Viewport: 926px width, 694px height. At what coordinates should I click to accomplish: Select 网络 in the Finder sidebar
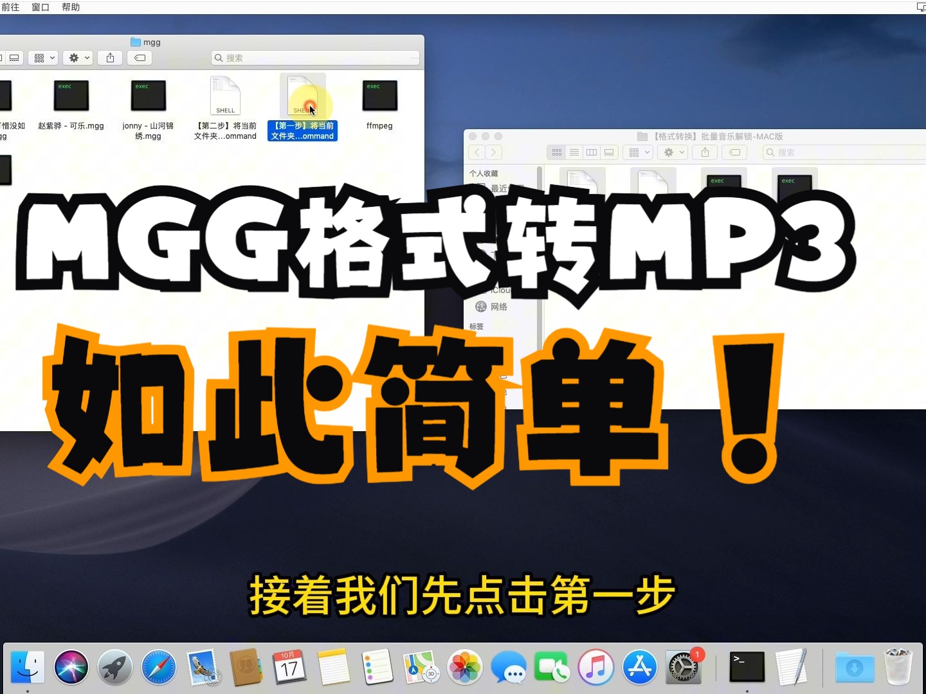(498, 307)
